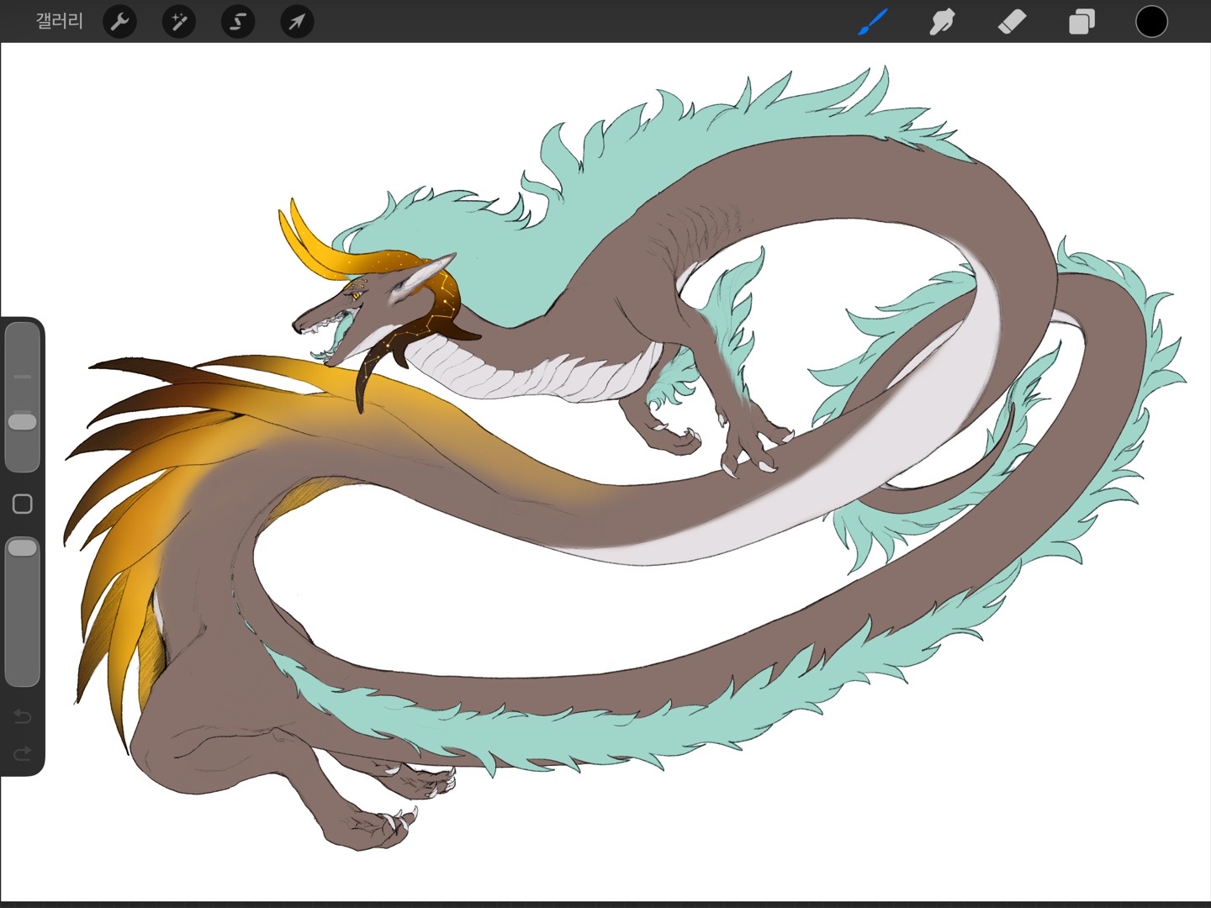Select the Eraser tool

[1012, 22]
